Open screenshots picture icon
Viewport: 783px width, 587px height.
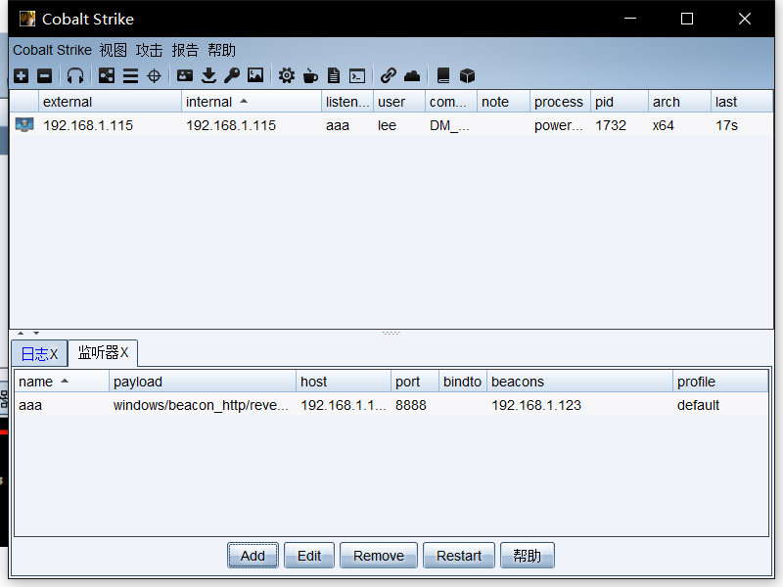pos(255,76)
